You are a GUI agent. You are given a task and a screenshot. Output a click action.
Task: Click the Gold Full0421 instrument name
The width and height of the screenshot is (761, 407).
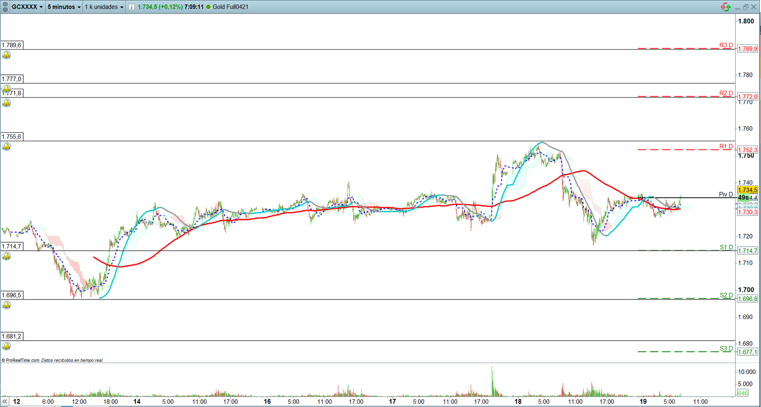[231, 7]
